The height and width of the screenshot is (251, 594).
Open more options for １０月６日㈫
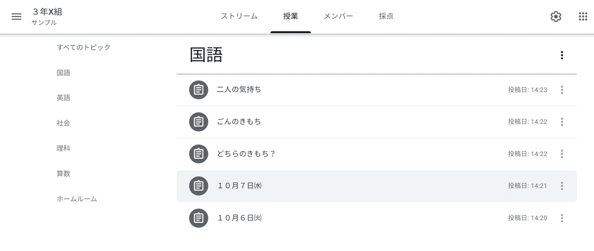[x=562, y=218]
